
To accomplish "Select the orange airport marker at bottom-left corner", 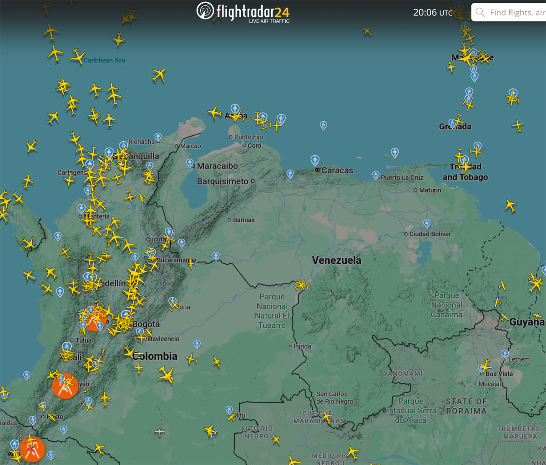I will click(32, 449).
